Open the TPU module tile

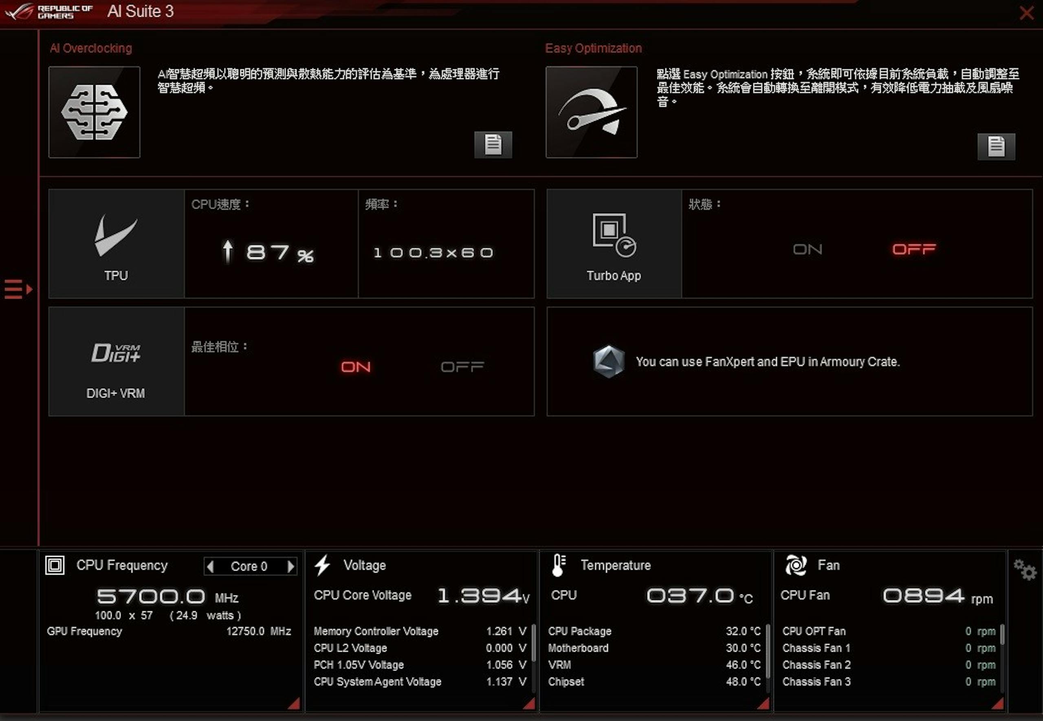click(117, 243)
